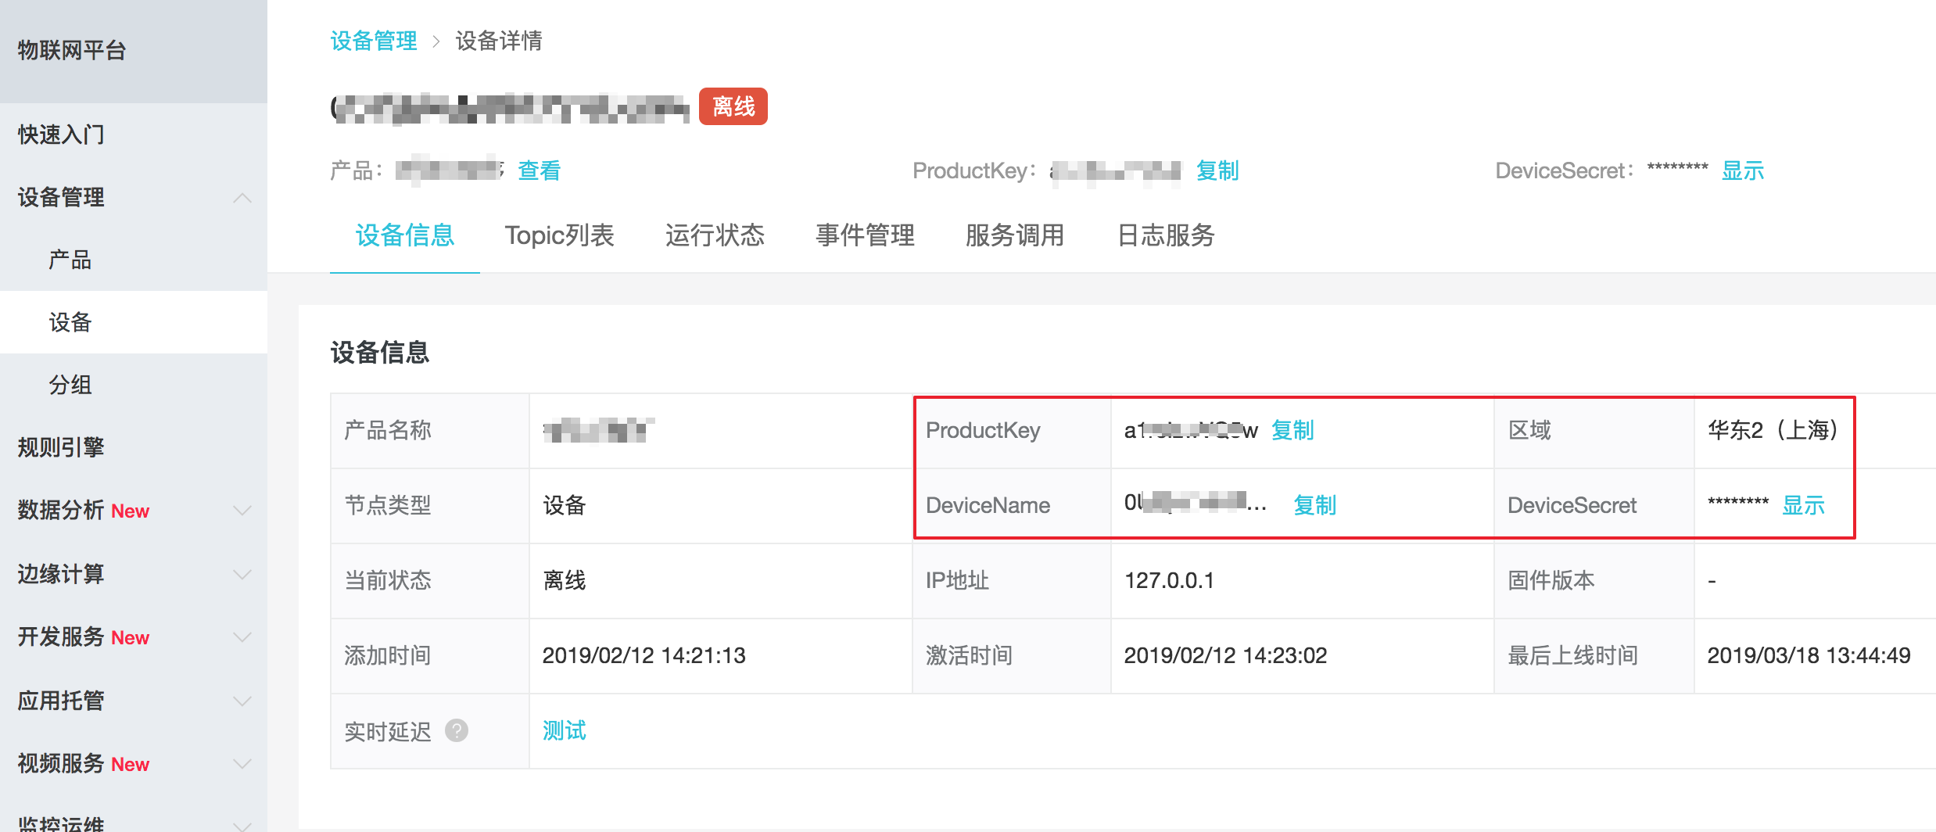The image size is (1936, 832).
Task: Copy DeviceName in the device info table
Action: click(x=1314, y=505)
